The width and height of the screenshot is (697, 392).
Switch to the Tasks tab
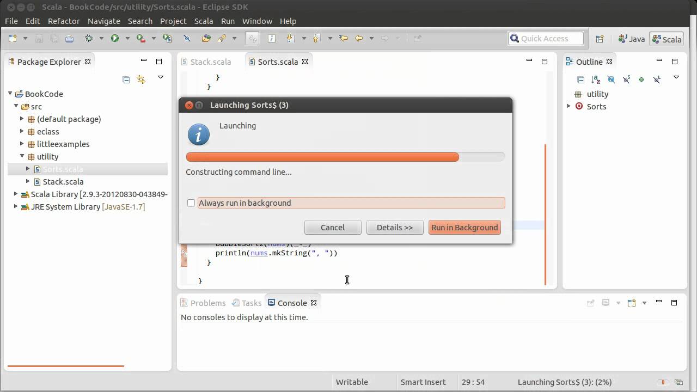pos(247,303)
